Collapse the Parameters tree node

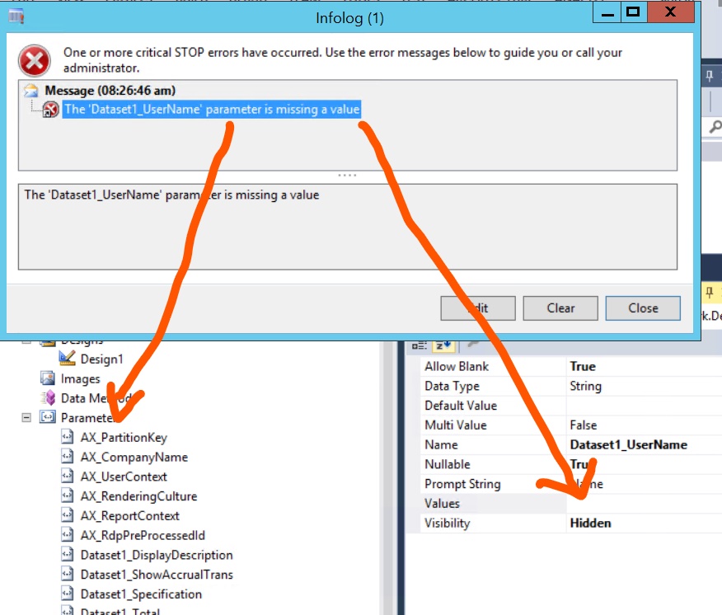(x=25, y=418)
